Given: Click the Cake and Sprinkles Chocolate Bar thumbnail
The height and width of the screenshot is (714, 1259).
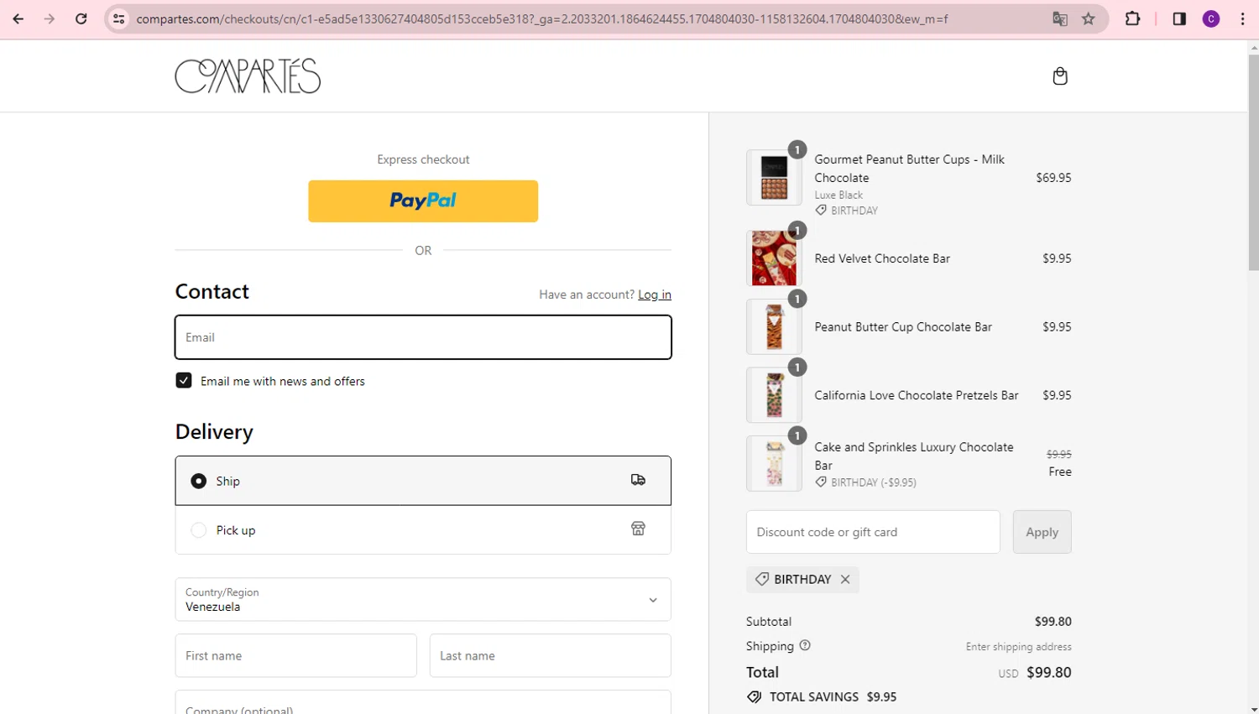Looking at the screenshot, I should 774,463.
